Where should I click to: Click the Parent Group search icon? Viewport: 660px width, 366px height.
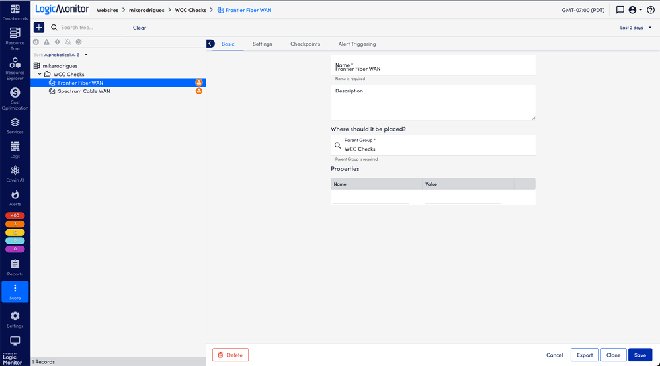(x=337, y=145)
